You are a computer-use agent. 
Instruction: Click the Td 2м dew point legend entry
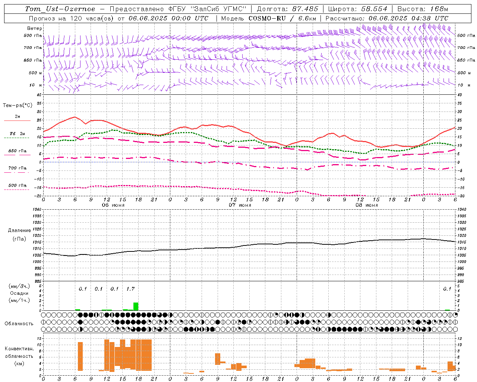tap(17, 134)
